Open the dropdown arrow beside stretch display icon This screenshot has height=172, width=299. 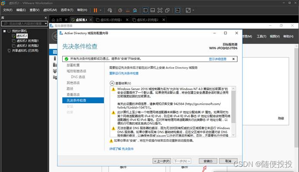pyautogui.click(x=193, y=10)
